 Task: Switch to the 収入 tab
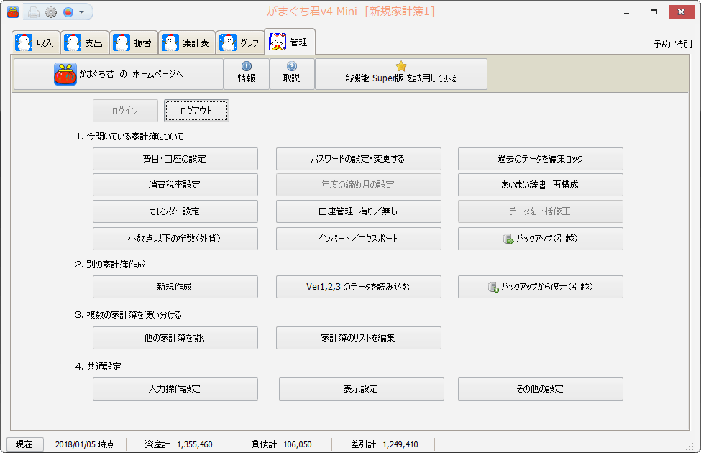(35, 42)
